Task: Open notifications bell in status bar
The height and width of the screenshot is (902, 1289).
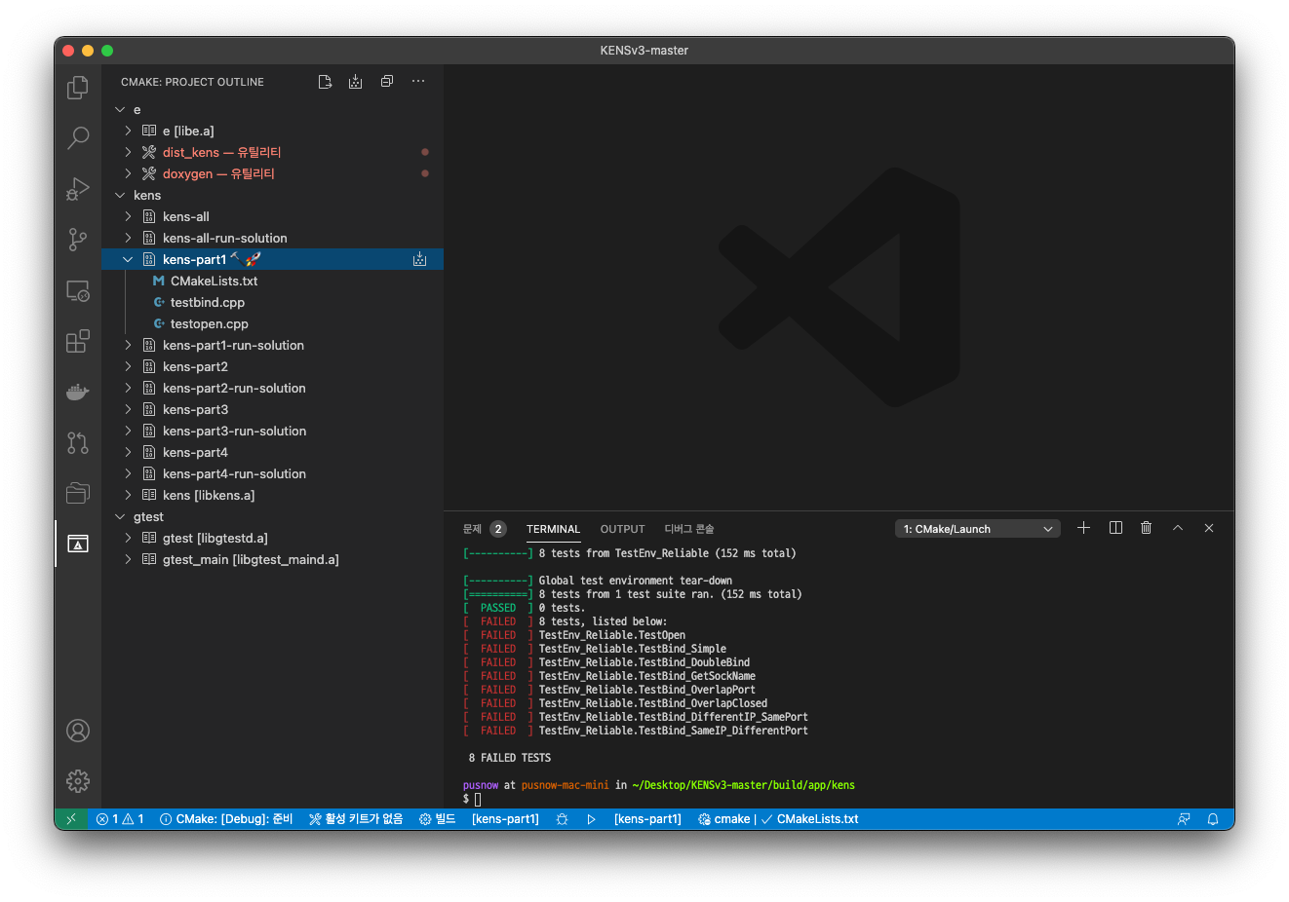Action: pyautogui.click(x=1213, y=819)
